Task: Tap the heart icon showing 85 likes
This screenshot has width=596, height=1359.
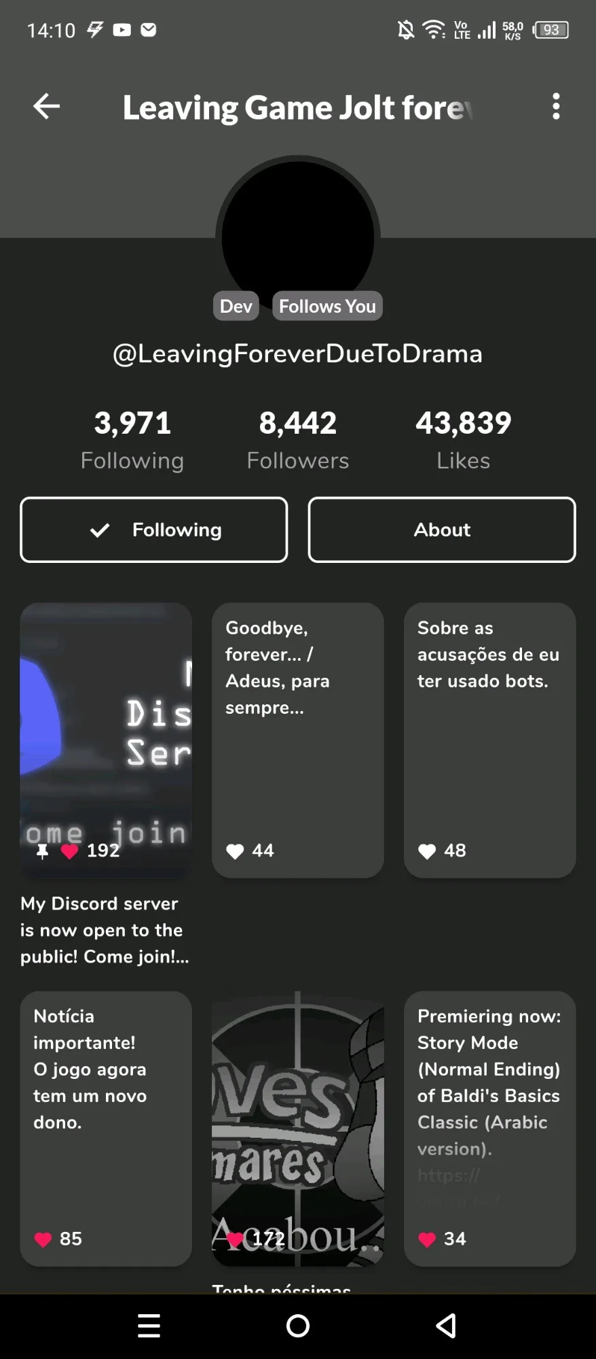Action: [x=43, y=1239]
